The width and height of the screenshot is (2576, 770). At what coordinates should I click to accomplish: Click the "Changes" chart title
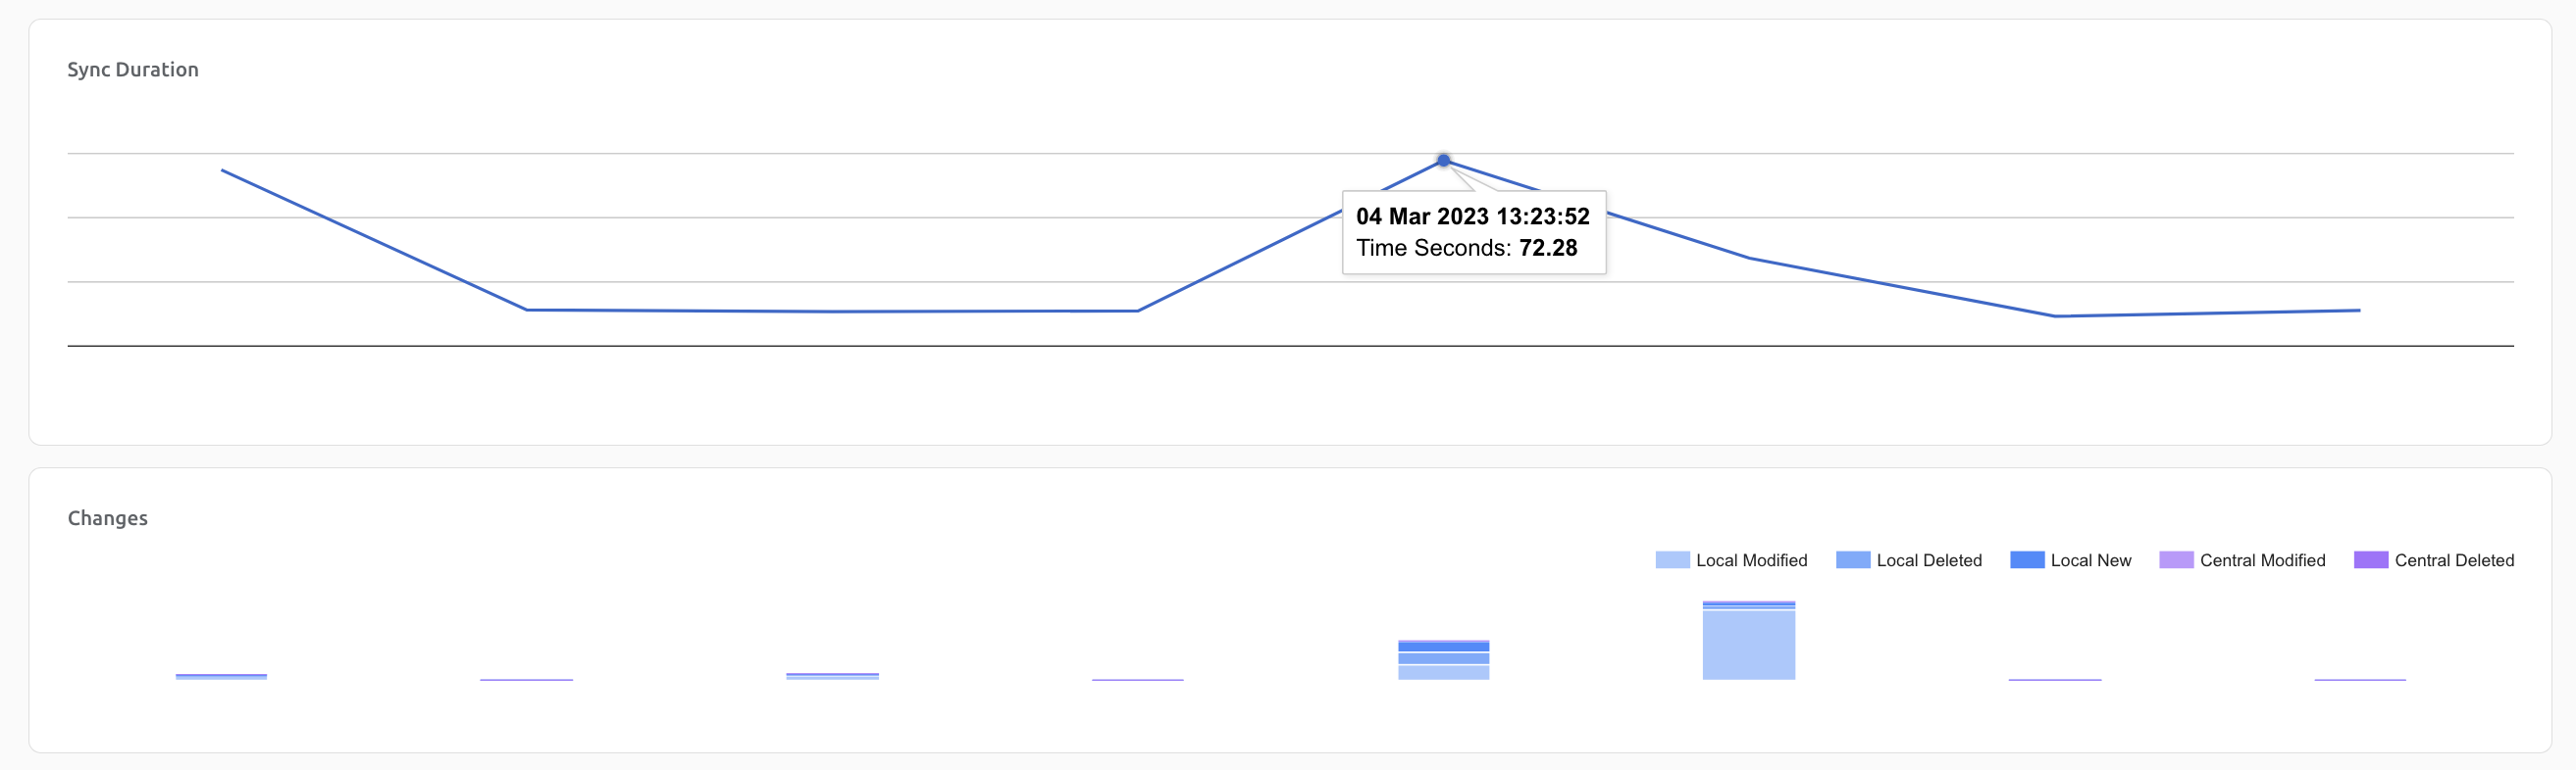108,518
